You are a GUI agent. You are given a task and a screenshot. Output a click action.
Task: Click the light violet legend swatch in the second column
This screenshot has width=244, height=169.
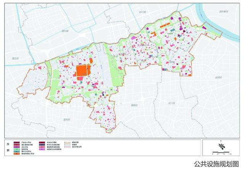point(42,149)
